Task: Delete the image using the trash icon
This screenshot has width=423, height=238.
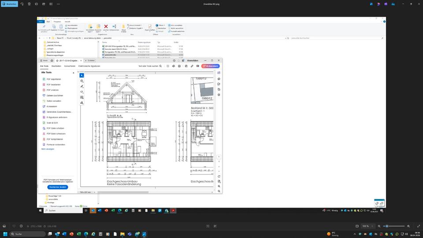Action: [x=29, y=4]
